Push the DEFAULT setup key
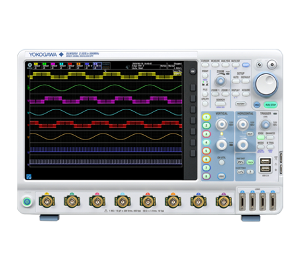This screenshot has height=271, width=300. pyautogui.click(x=245, y=81)
